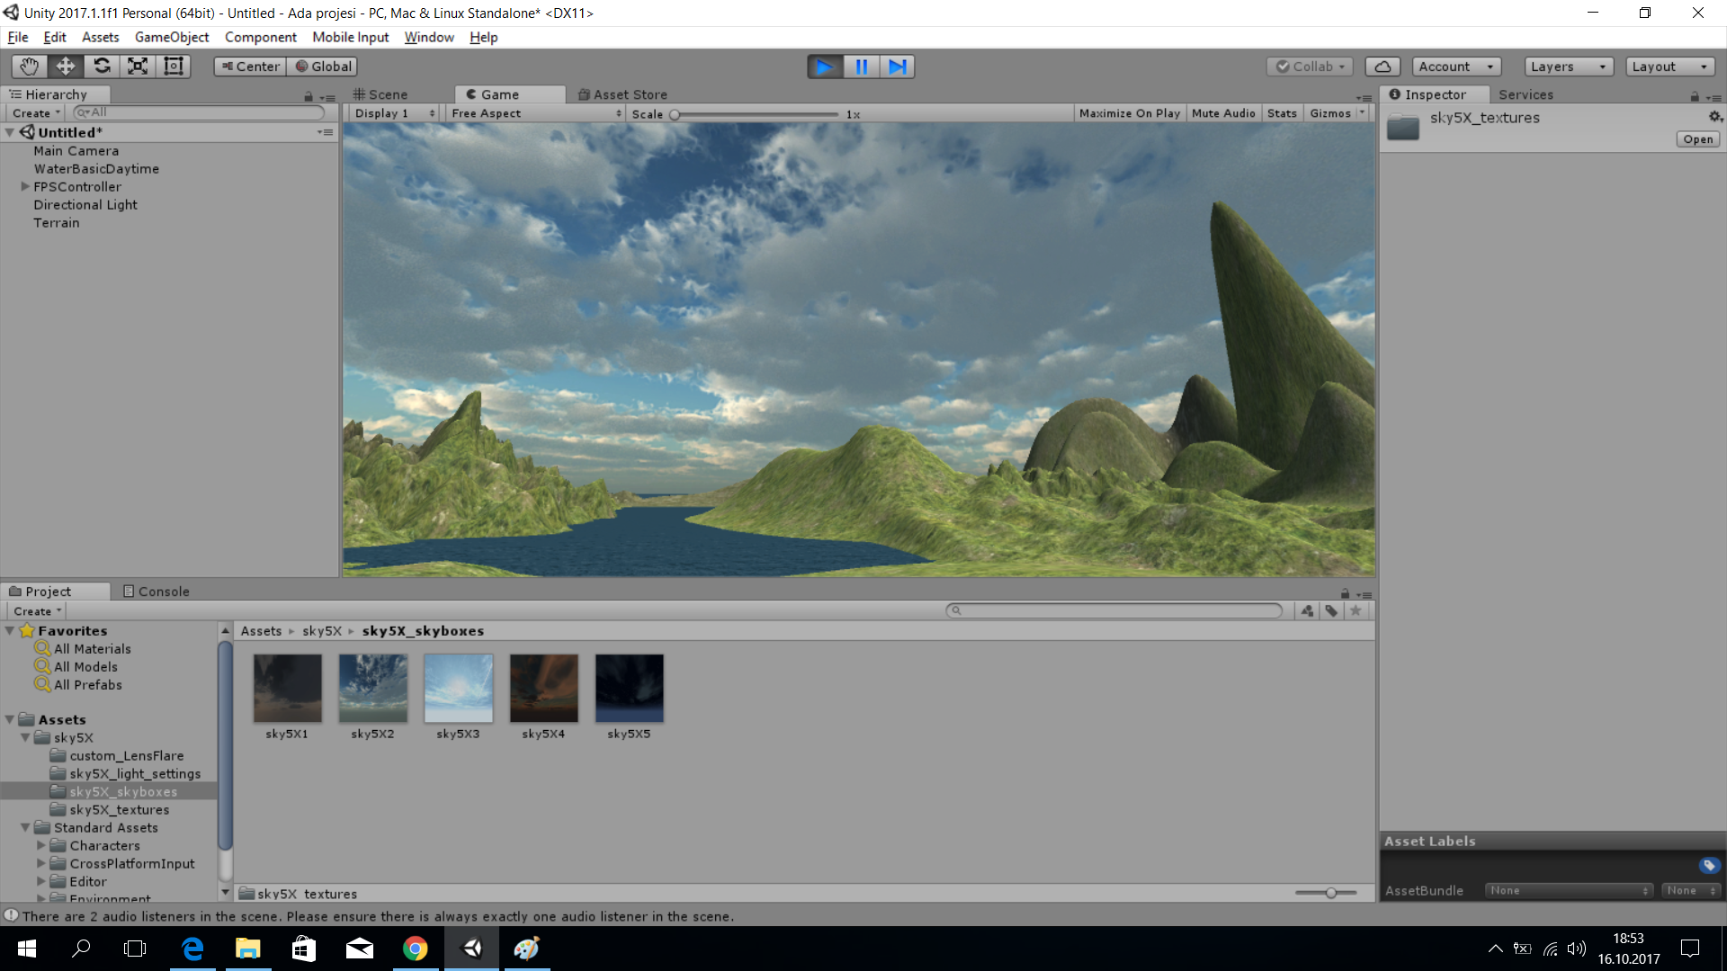Open the Cloud services icon button
Viewport: 1727px width, 971px height.
[1382, 67]
